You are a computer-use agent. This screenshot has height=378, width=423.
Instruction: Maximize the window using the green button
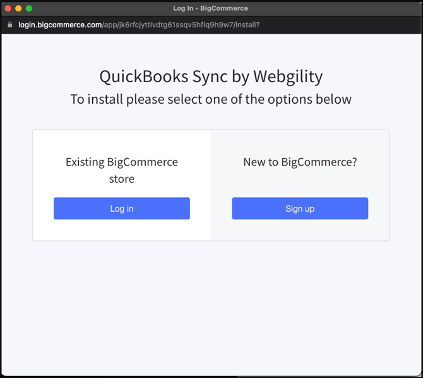click(28, 8)
